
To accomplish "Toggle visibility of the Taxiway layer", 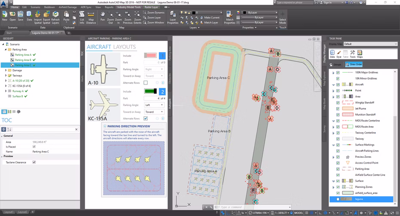I will pos(338,139).
